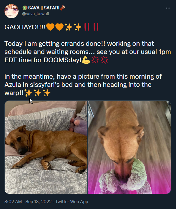Click the line starting Today I am getting errands
The height and width of the screenshot is (209, 176).
(x=79, y=44)
